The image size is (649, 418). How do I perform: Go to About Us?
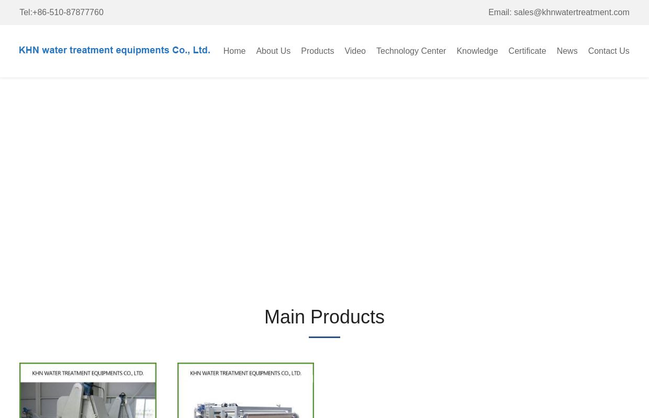(x=273, y=51)
